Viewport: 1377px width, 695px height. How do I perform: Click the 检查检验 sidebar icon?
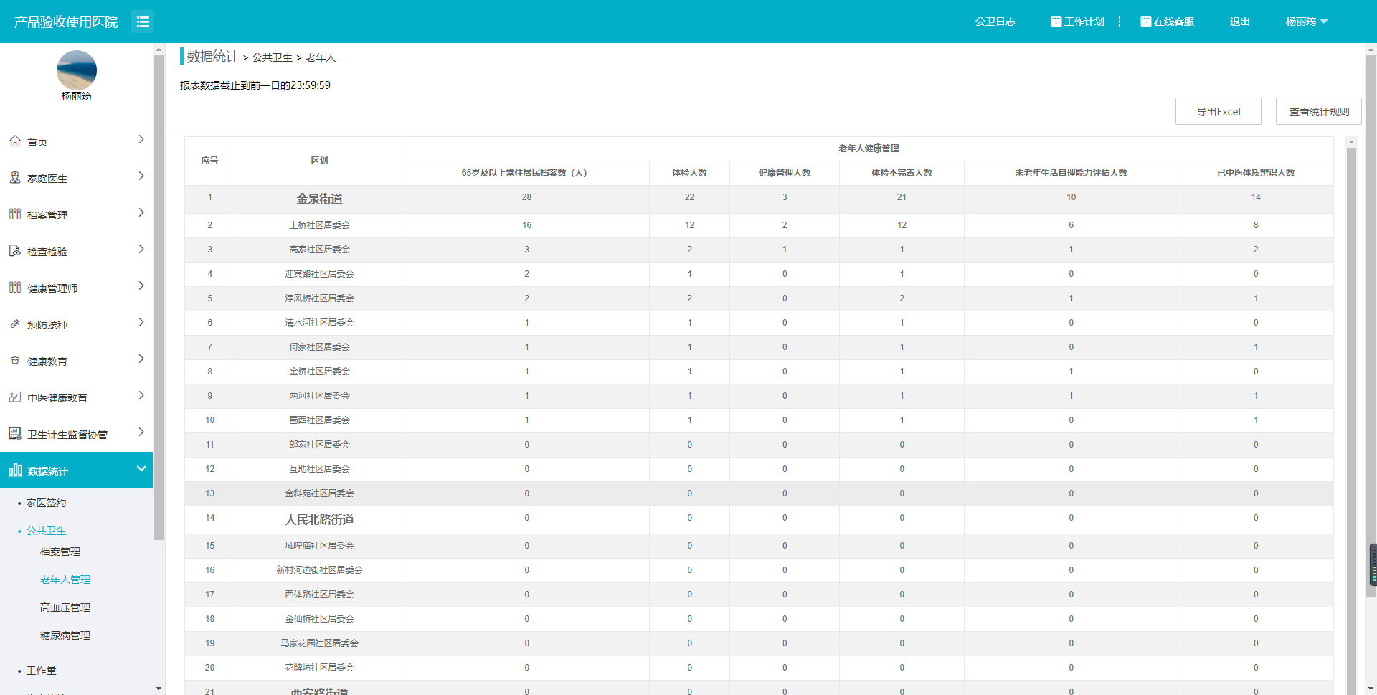click(x=15, y=251)
